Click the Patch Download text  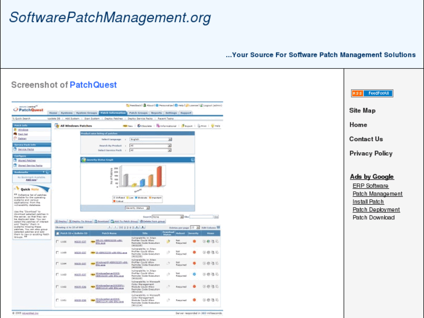(x=373, y=218)
